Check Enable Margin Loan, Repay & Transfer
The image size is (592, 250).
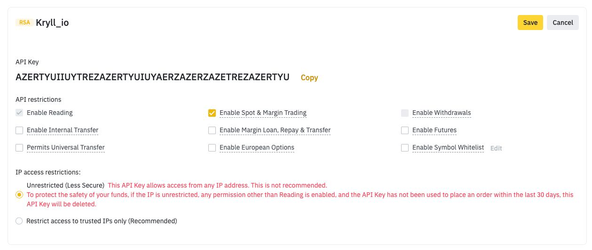[x=212, y=130]
